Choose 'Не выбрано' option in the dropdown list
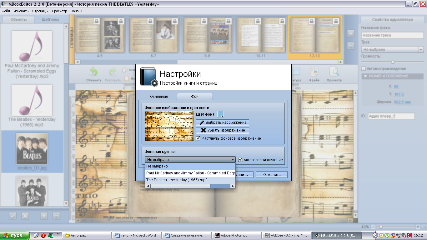Screen dimensions: 427x240 (x=190, y=166)
